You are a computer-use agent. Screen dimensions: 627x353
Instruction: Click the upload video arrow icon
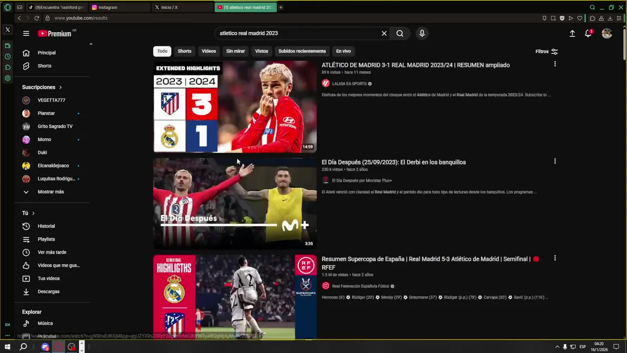[572, 33]
